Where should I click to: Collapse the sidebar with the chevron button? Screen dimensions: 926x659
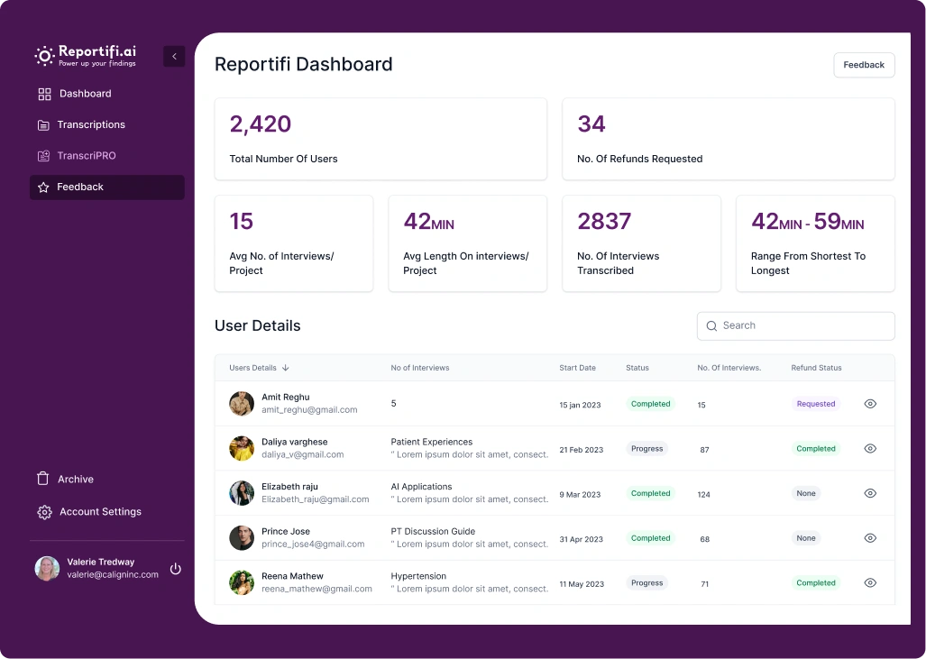(x=174, y=57)
